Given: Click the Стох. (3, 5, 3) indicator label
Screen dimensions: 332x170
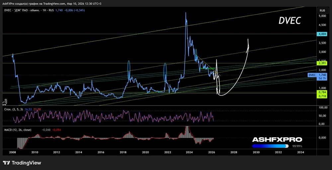Looking at the screenshot, I should pos(14,109).
